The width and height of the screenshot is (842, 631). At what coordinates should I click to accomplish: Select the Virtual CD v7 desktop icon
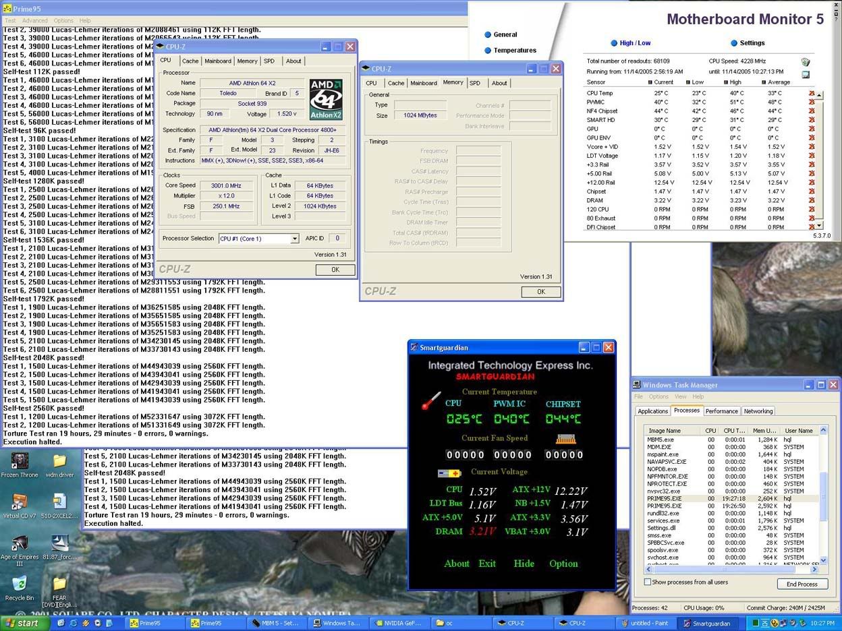[x=20, y=502]
